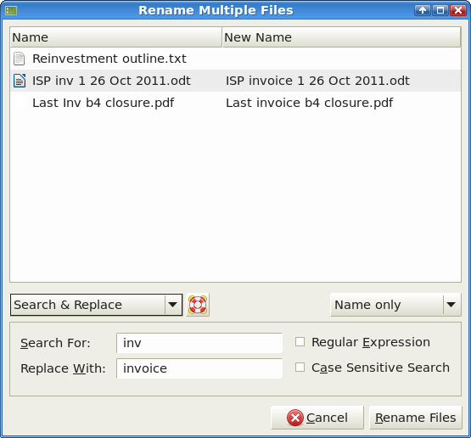
Task: Open the Search & Replace mode dropdown
Action: [x=96, y=305]
